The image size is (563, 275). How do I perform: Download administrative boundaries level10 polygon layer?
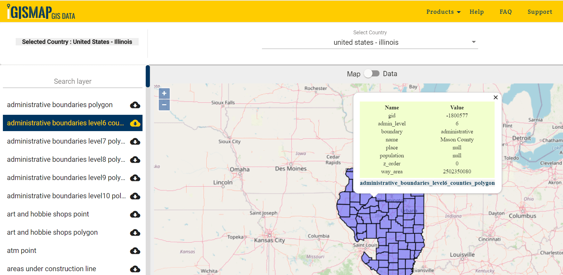tap(135, 196)
